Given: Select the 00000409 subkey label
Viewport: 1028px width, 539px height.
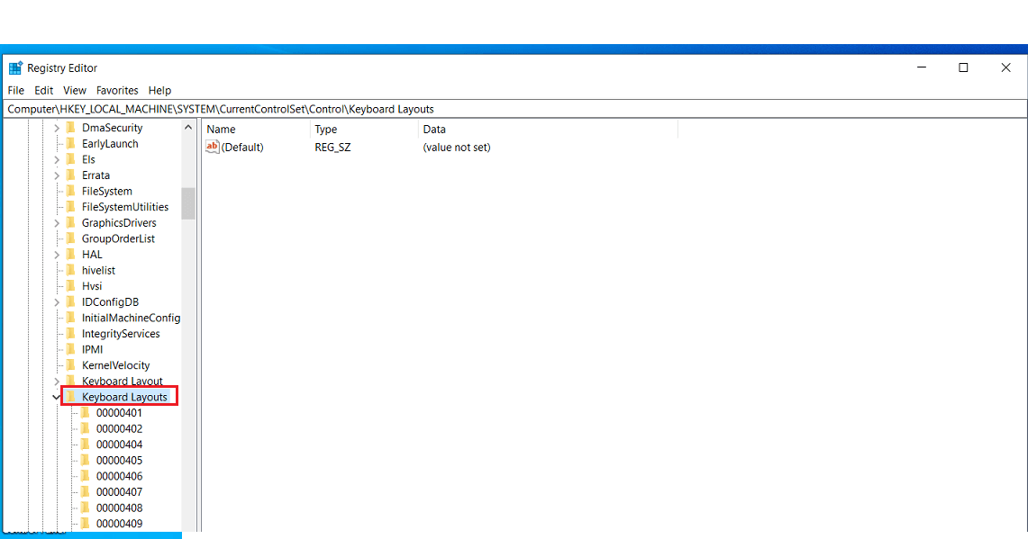Looking at the screenshot, I should coord(119,524).
